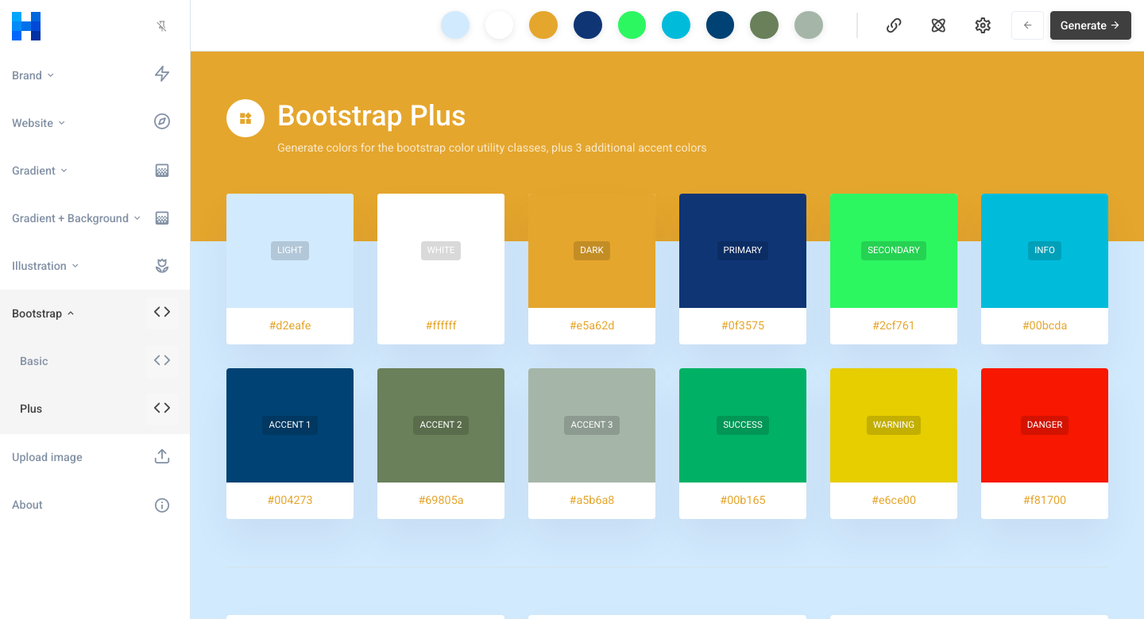
Task: Select the Plus bootstrap page
Action: point(31,409)
